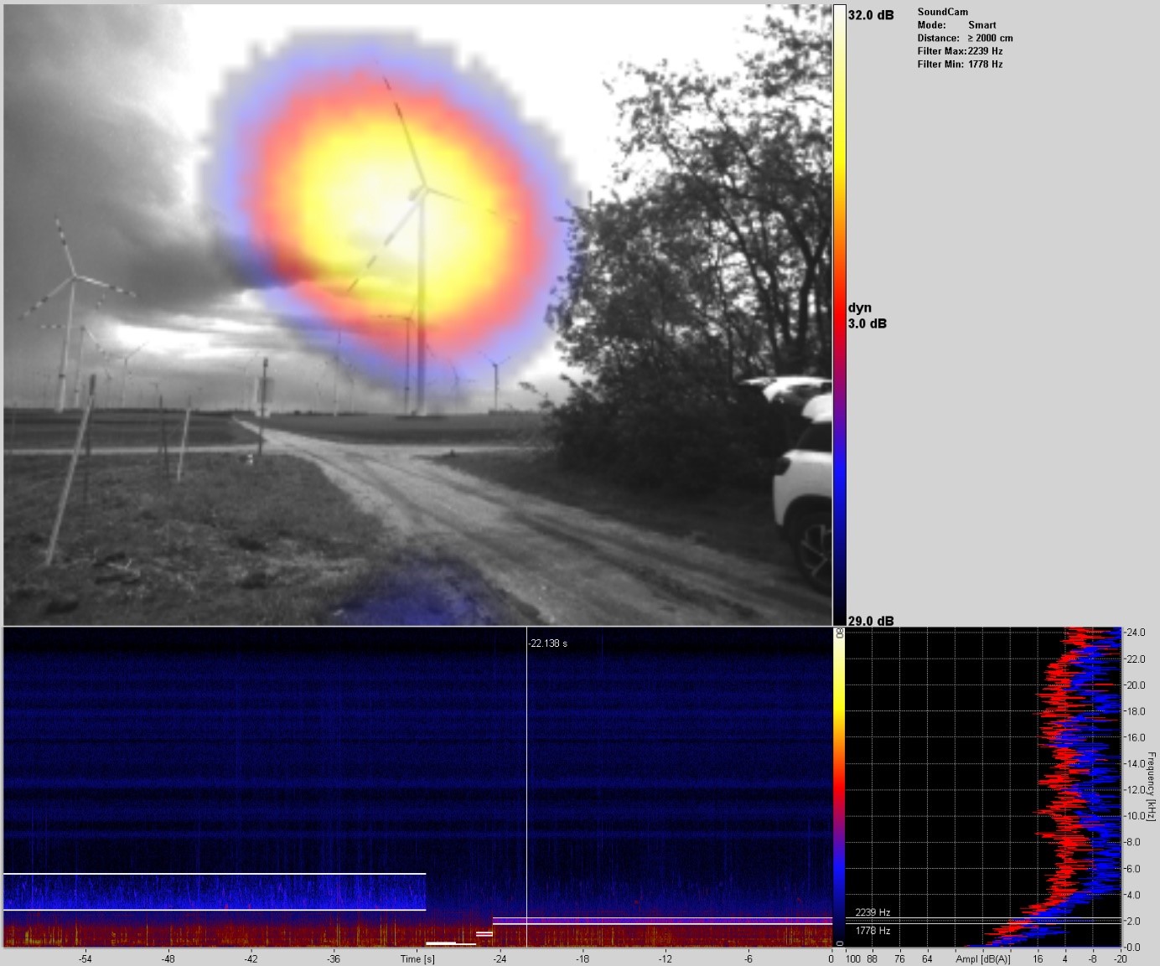Click the current narrow filter band right of cursor
The height and width of the screenshot is (966, 1160).
(x=662, y=921)
